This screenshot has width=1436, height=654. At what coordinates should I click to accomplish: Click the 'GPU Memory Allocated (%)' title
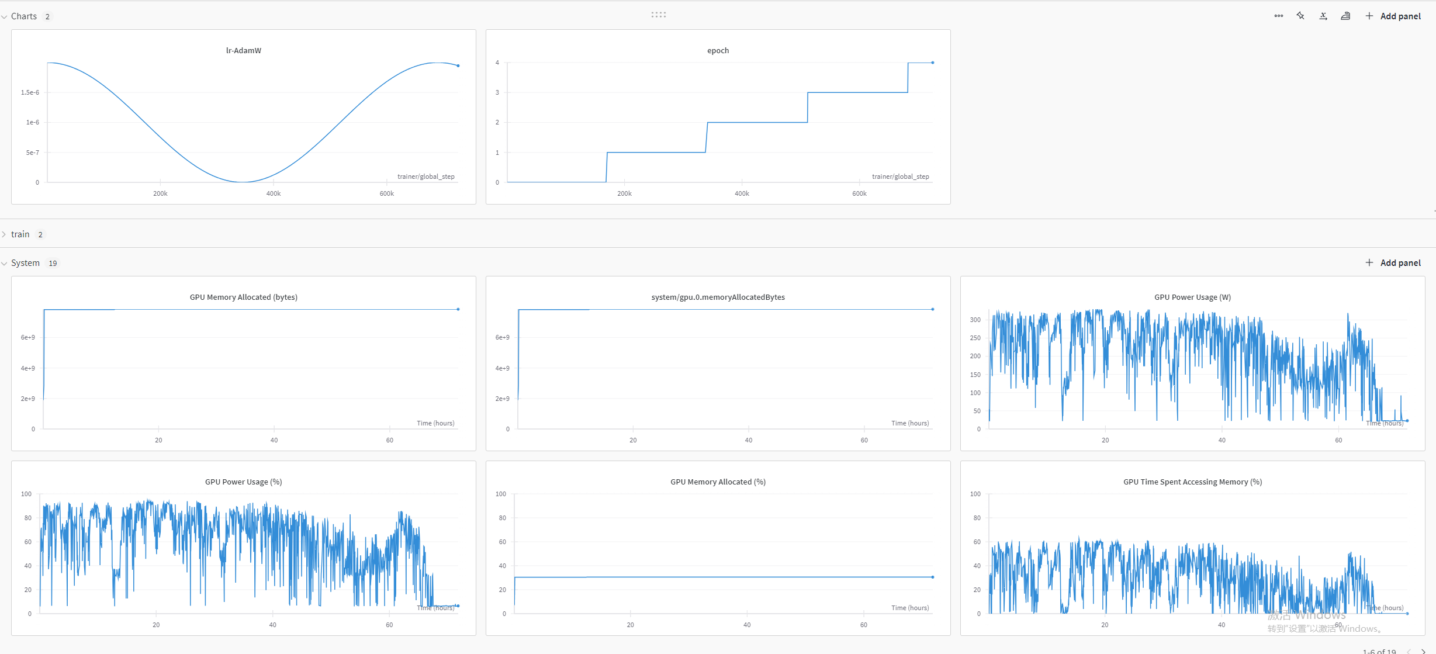718,482
